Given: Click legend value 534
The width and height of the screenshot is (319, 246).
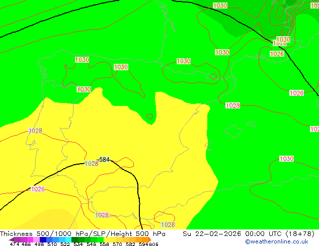Looking at the screenshot, I should click(78, 244).
